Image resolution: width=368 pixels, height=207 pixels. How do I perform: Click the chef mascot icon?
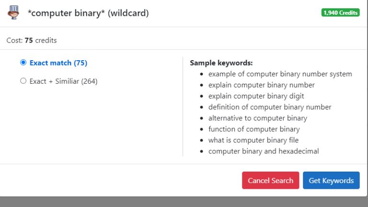click(13, 12)
